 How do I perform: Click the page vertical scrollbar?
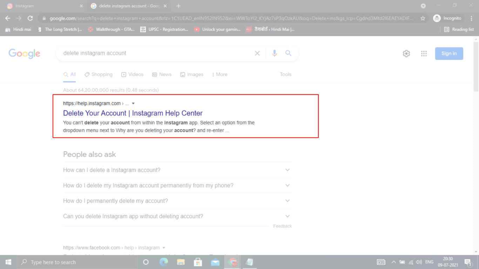[476, 67]
